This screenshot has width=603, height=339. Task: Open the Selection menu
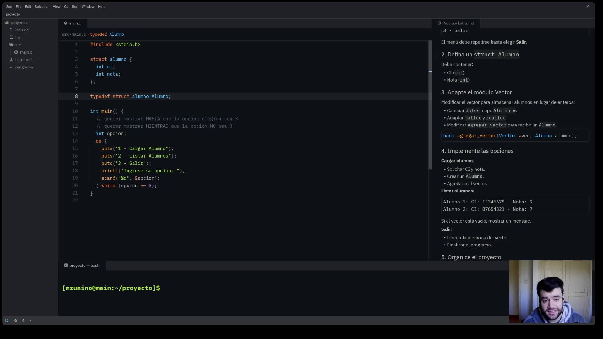pyautogui.click(x=42, y=6)
